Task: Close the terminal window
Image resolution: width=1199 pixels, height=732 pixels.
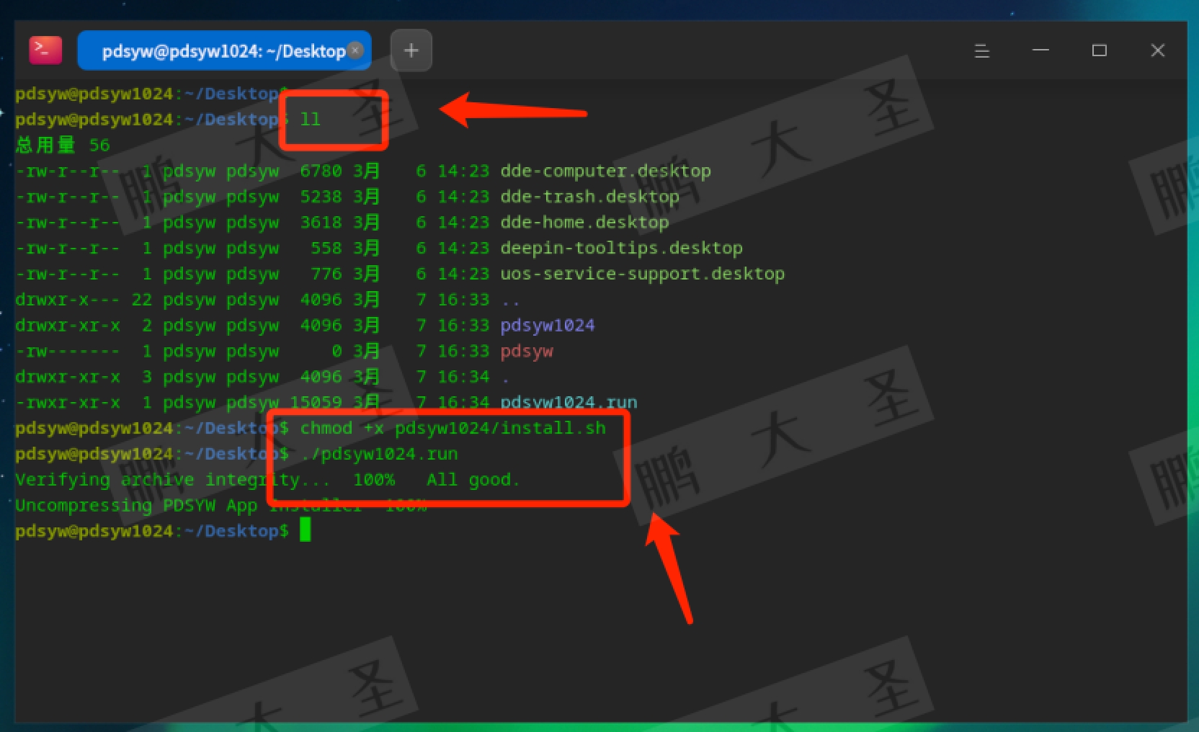Action: click(x=1157, y=50)
